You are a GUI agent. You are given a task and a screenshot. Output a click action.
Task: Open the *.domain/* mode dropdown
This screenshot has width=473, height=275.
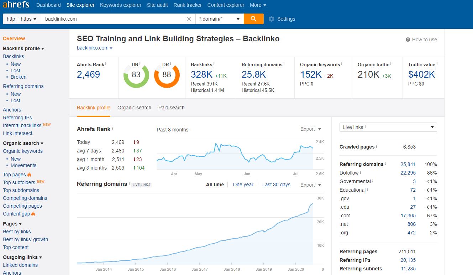point(219,19)
